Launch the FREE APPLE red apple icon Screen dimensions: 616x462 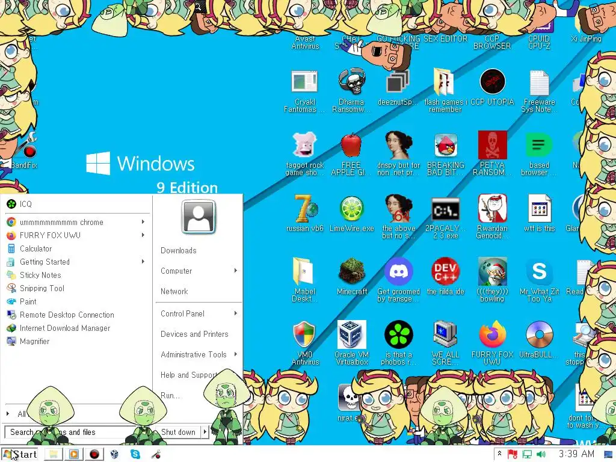[x=351, y=145]
